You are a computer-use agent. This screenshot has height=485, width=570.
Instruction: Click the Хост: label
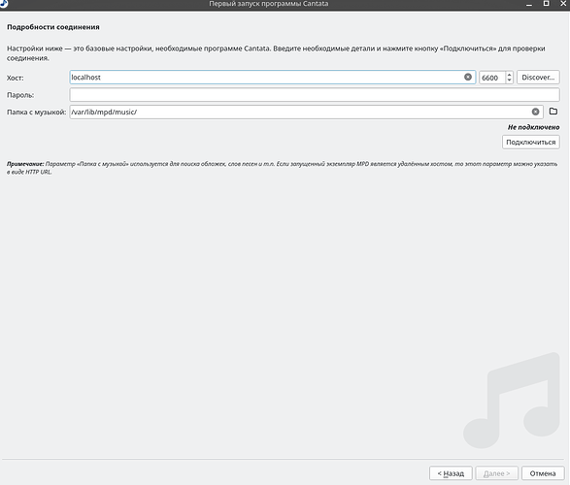(x=16, y=78)
